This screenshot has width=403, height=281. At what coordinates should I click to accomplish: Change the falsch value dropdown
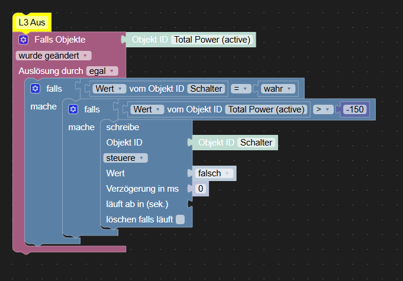212,173
